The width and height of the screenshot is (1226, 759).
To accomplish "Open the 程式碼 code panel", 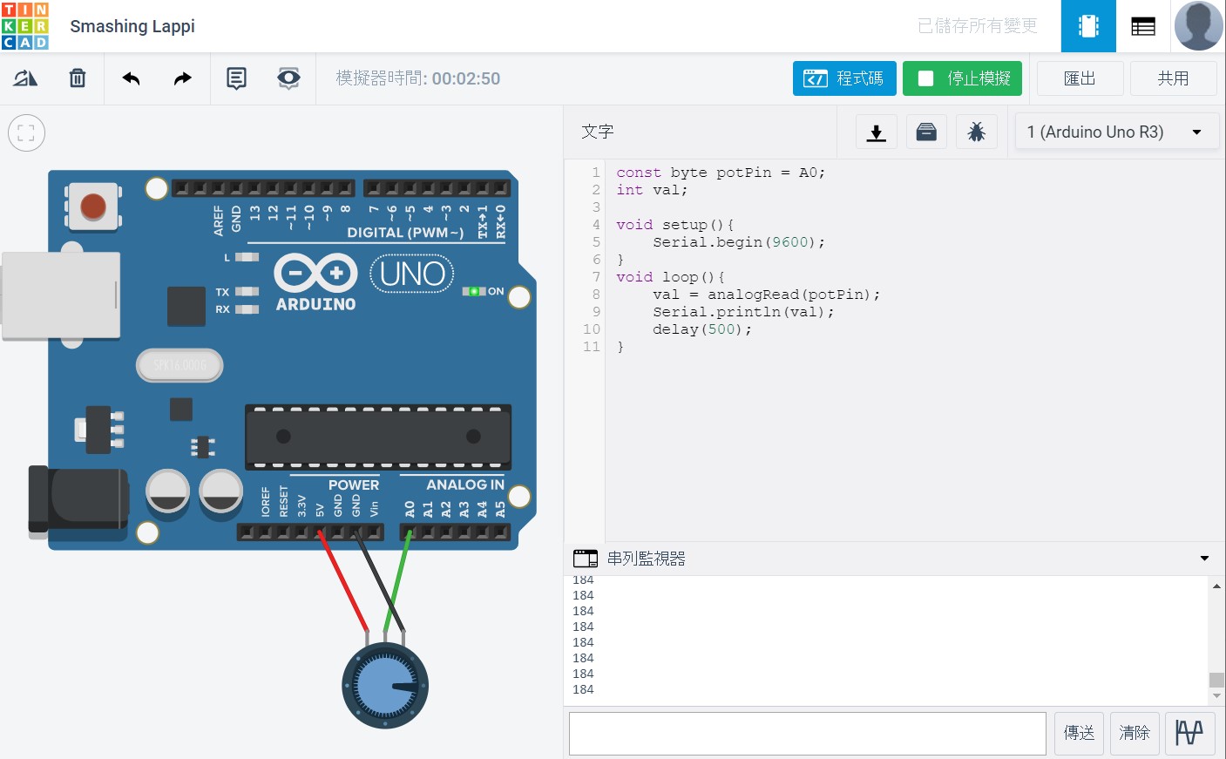I will coord(843,78).
